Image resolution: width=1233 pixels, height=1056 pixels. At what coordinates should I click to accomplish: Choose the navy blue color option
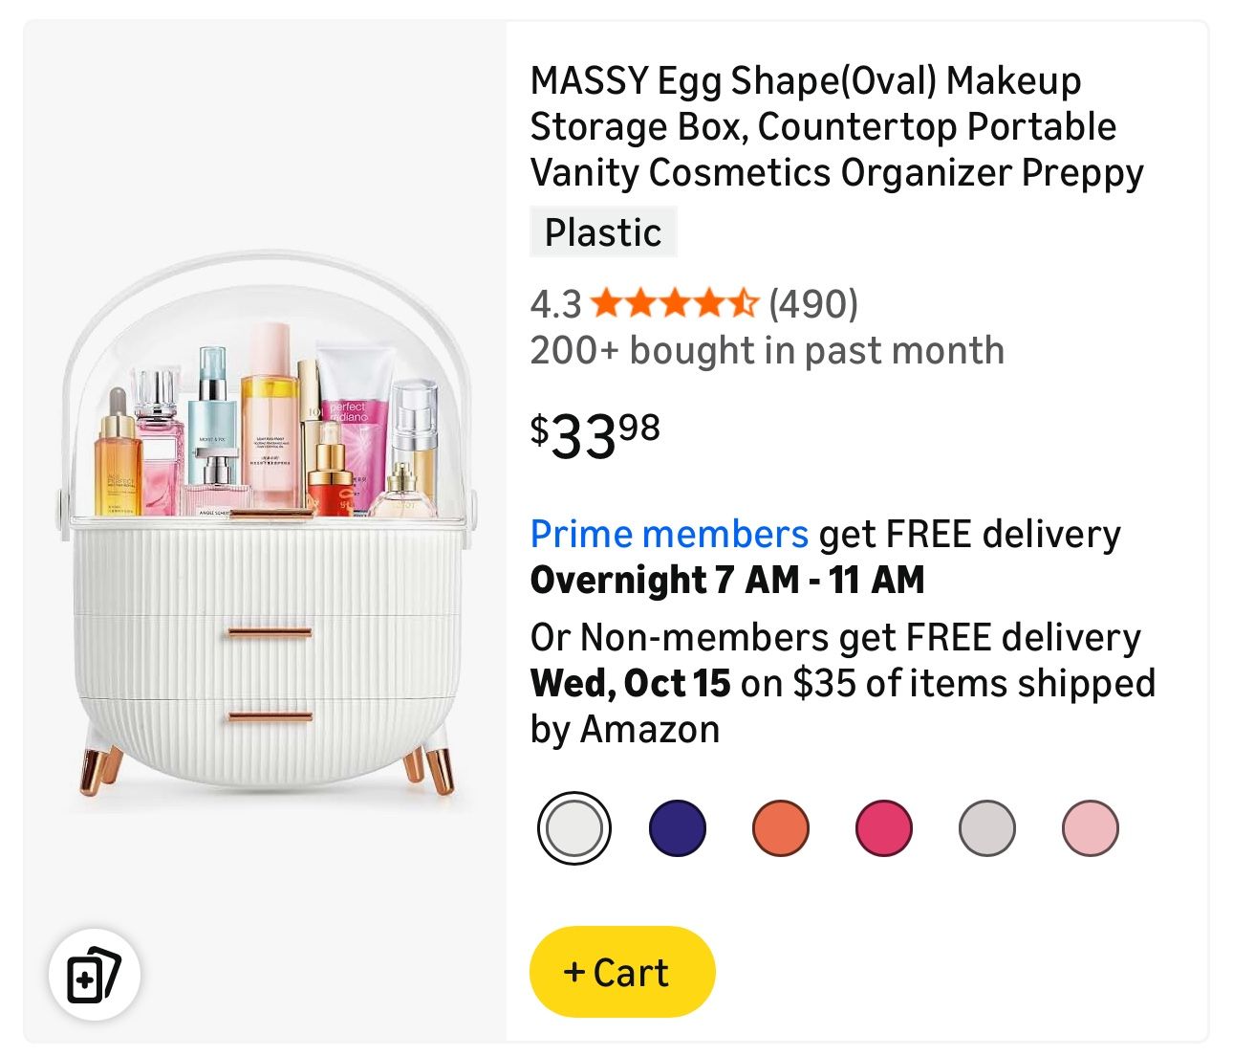click(x=677, y=828)
